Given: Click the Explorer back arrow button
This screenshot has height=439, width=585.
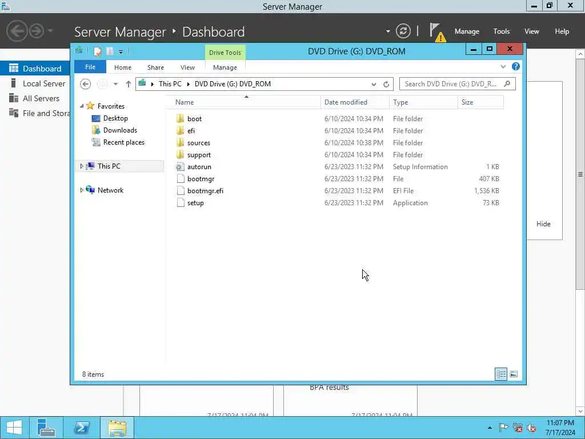Looking at the screenshot, I should coord(86,84).
